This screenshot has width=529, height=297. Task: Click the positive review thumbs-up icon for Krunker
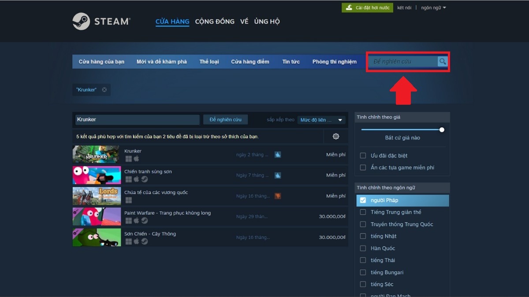278,154
